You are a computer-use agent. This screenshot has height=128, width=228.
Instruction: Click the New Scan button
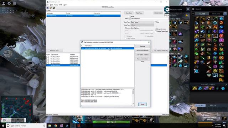point(129,13)
